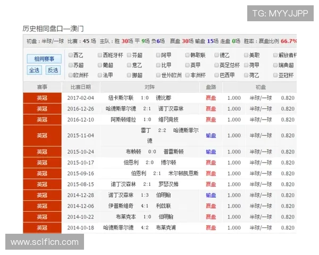Viewport: 319px width, 255px height.
Task: Toggle the 芬超 checkbox
Action: pyautogui.click(x=129, y=55)
